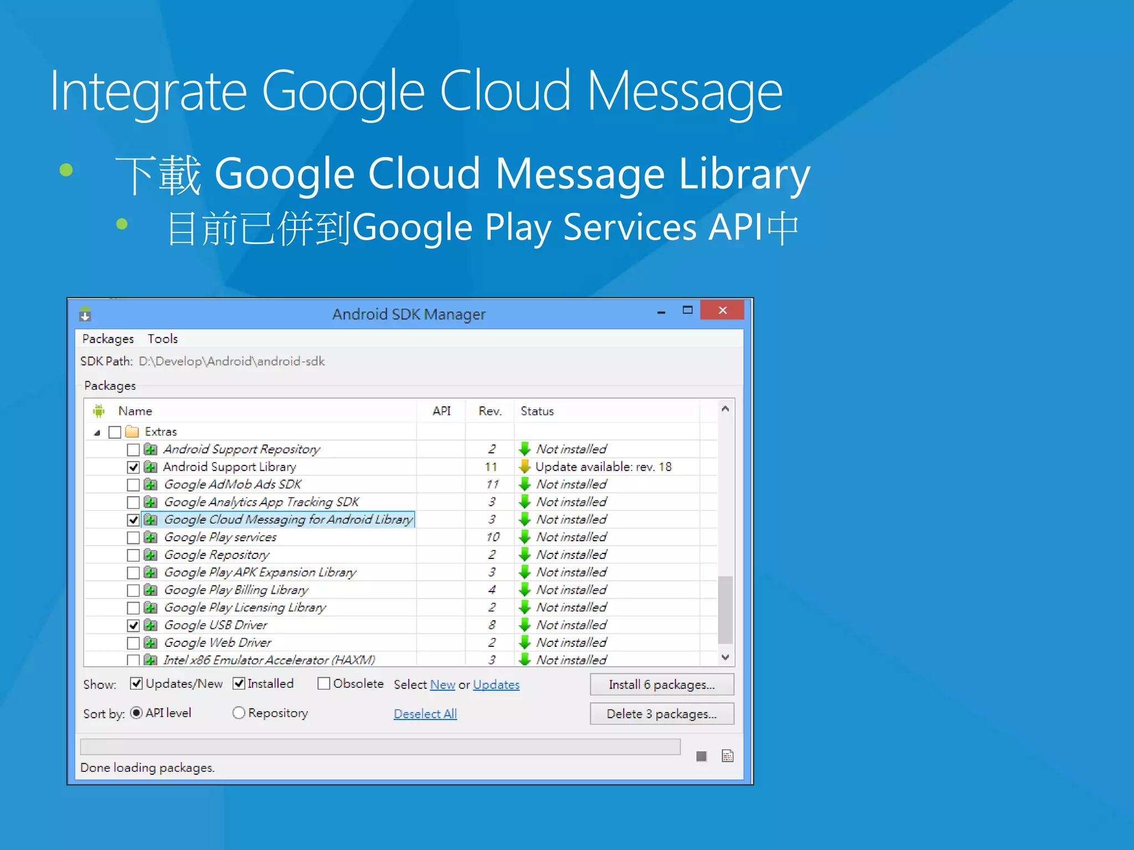Click the package list vertical scrollbar thumb
The image size is (1134, 850).
coord(725,610)
